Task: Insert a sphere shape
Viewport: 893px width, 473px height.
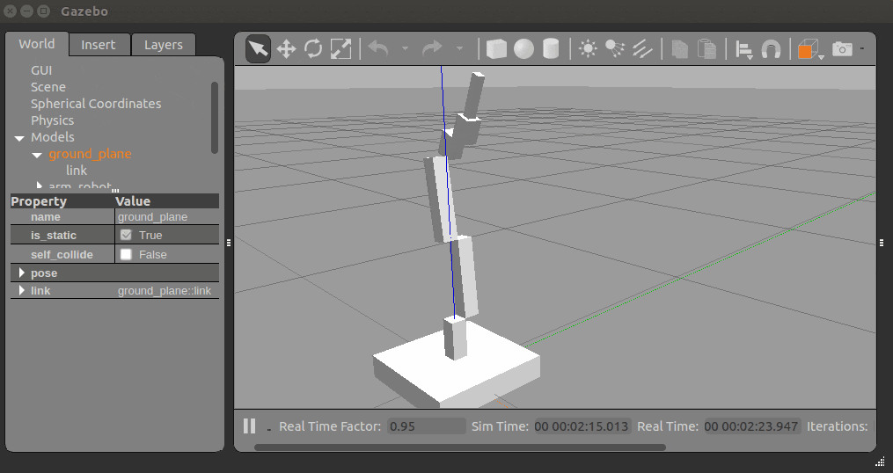Action: [x=523, y=49]
